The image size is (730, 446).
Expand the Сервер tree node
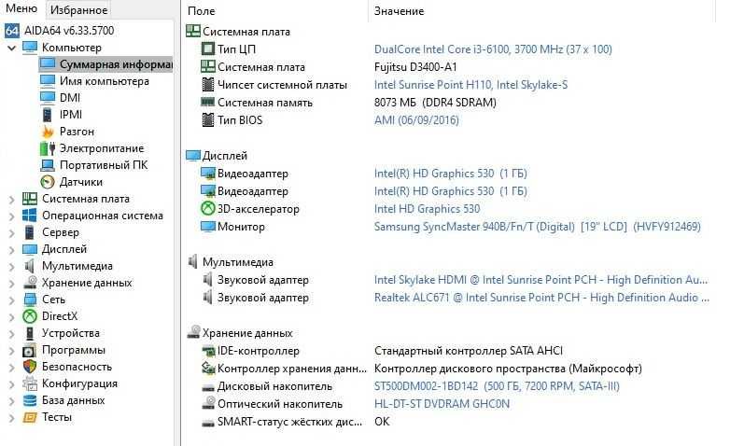point(11,232)
